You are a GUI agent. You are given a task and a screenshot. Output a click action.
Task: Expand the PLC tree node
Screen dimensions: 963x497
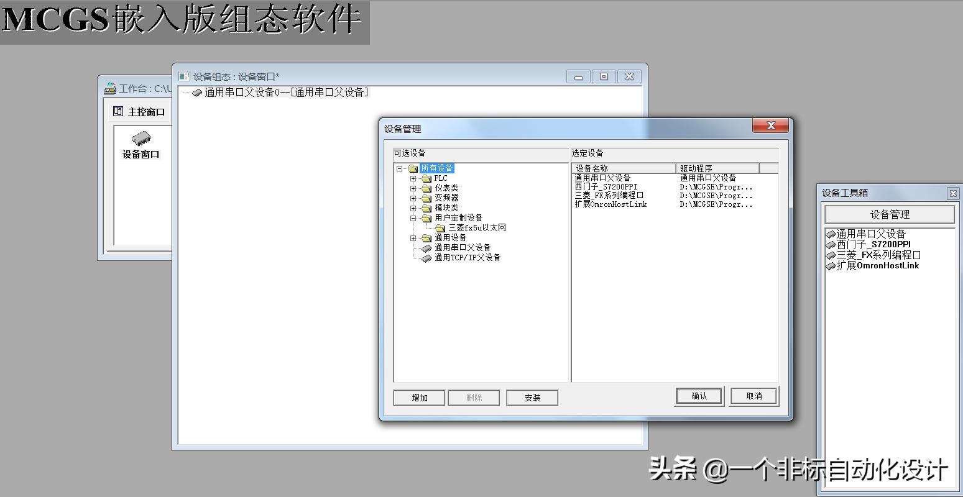click(x=414, y=178)
